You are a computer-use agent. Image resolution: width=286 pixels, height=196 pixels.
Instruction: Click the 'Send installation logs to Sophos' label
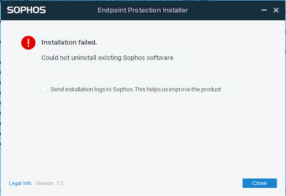click(x=92, y=89)
